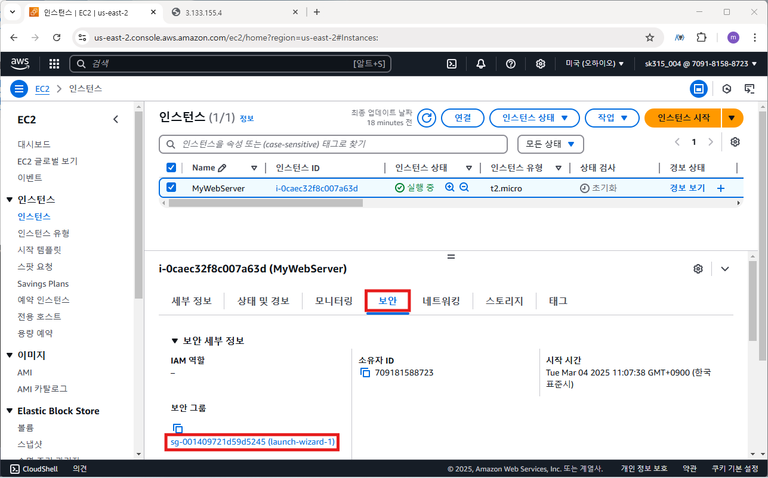Refresh the instances list

426,118
